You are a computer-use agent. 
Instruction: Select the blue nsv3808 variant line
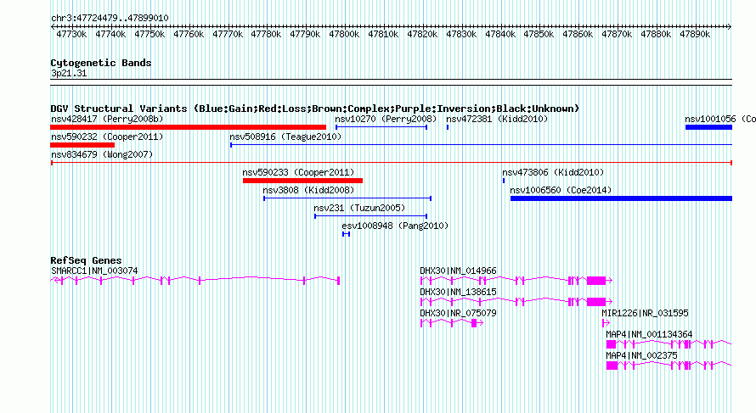347,198
